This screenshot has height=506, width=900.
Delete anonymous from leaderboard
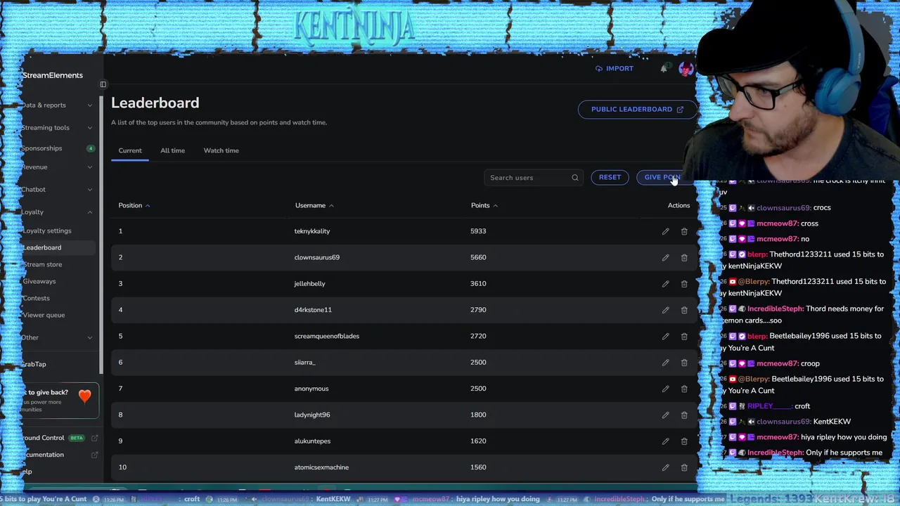[x=684, y=389]
